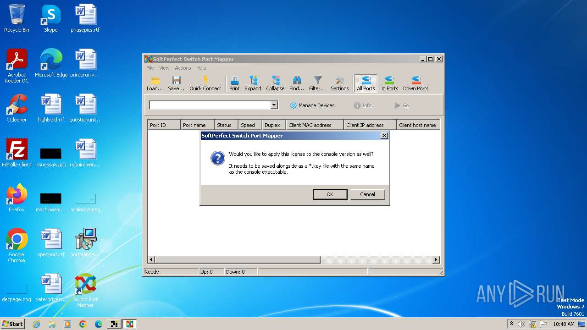Image resolution: width=587 pixels, height=330 pixels.
Task: Open the Recycle Bin desktop icon
Action: click(x=17, y=18)
